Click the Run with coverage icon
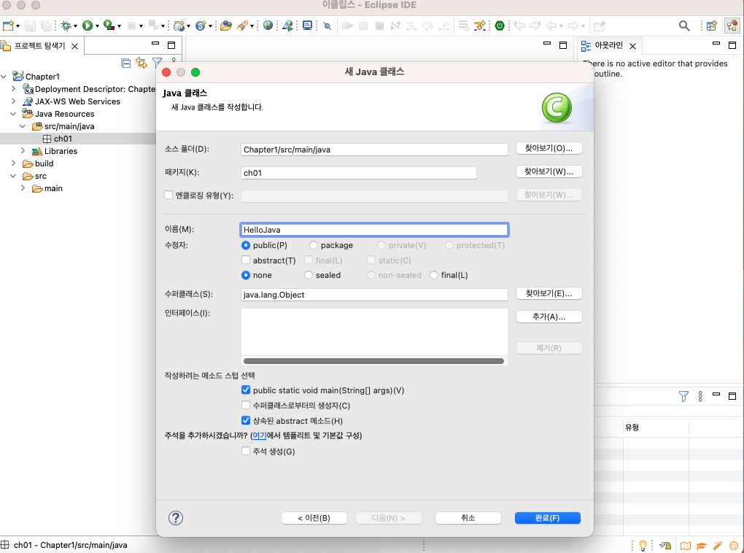 [x=109, y=26]
